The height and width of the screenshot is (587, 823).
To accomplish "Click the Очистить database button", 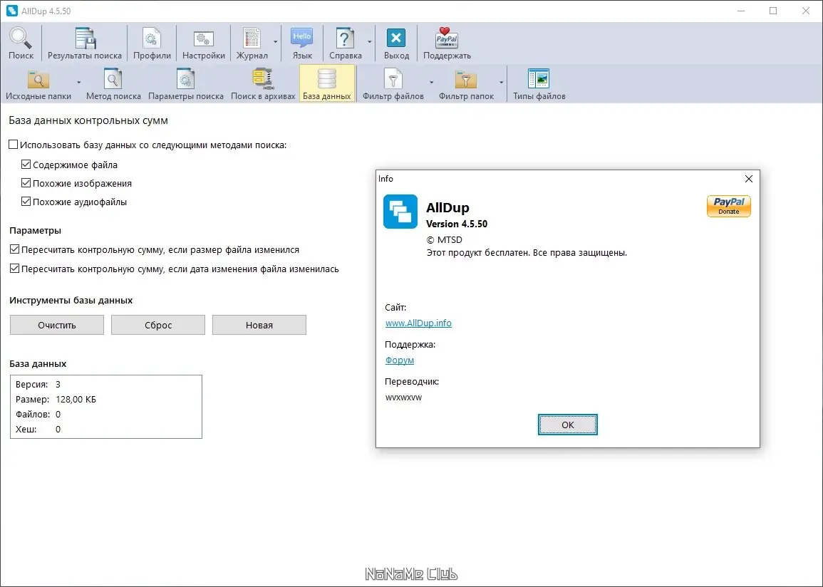I will (57, 325).
